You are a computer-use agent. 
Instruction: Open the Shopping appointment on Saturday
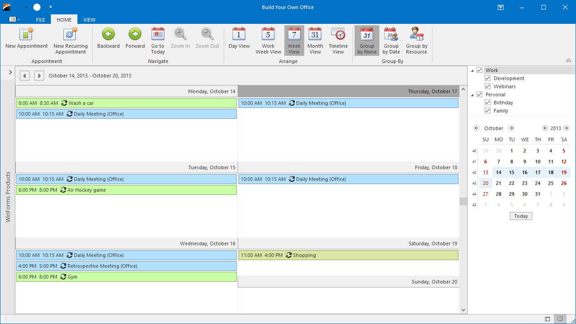[x=348, y=255]
